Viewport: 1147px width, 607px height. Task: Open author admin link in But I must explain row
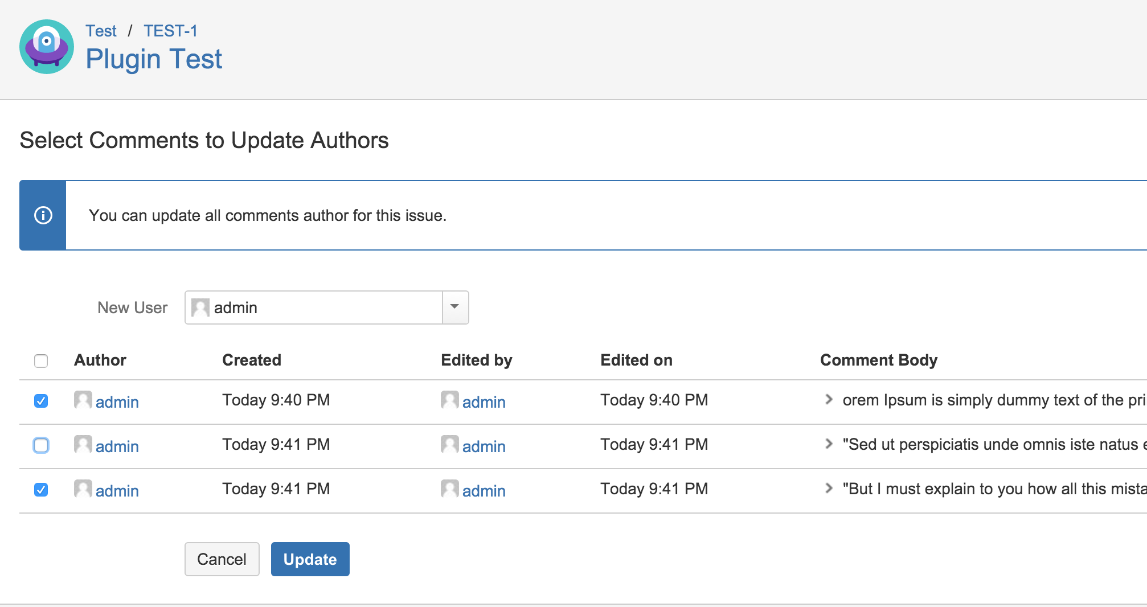[x=117, y=491]
